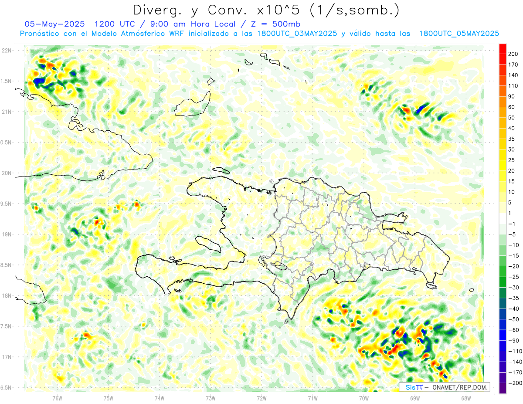The height and width of the screenshot is (404, 523).
Task: Click the 'SisTT - ONAMET/REP.DOM.' credit label
Action: (445, 387)
